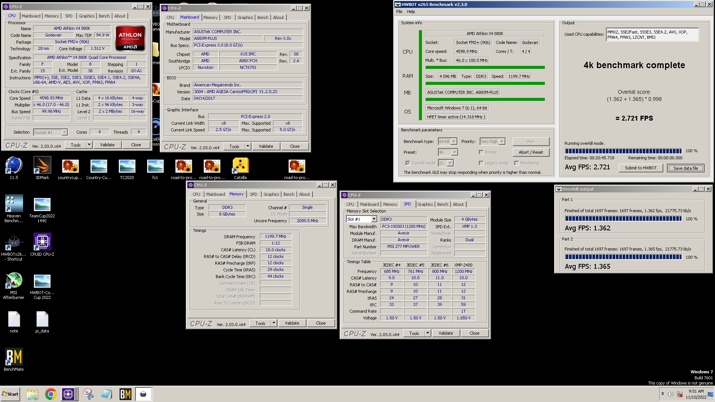Enable the Legacy mode checkbox
The image size is (715, 402).
click(481, 163)
